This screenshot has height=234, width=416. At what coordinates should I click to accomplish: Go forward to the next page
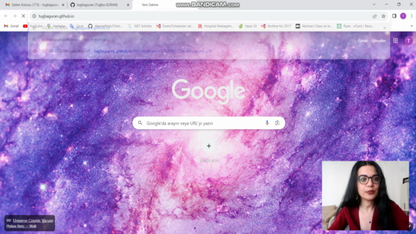click(x=14, y=16)
